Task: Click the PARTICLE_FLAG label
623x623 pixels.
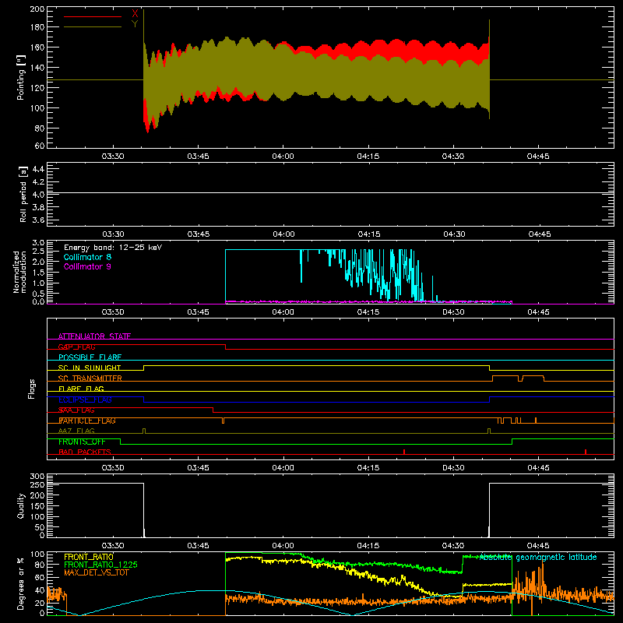Action: pos(87,421)
